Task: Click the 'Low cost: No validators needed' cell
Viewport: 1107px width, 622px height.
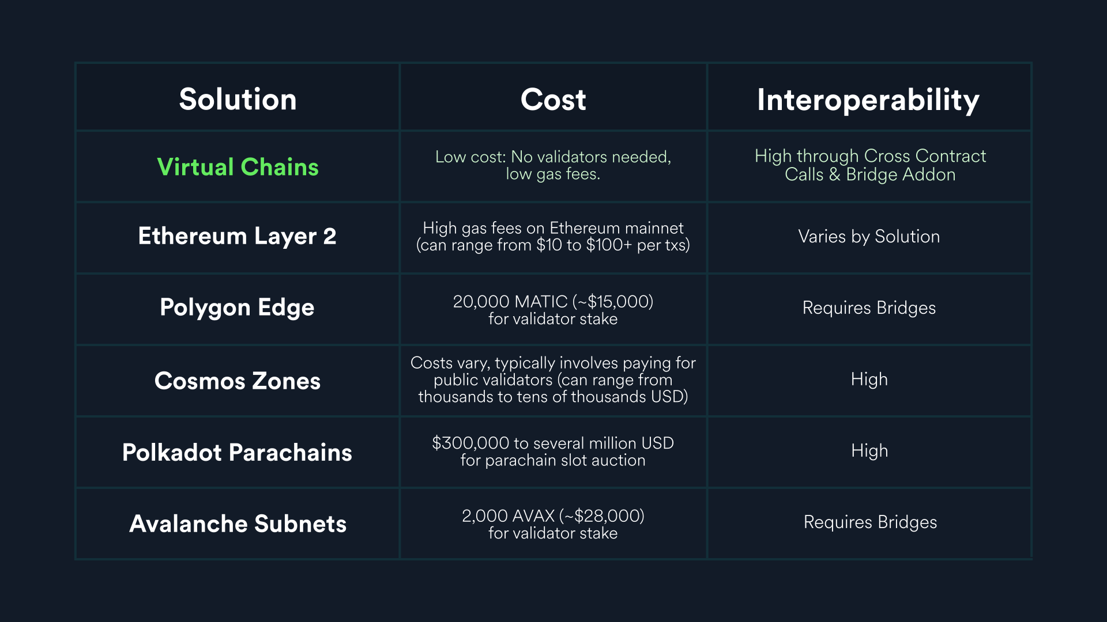Action: [x=553, y=165]
